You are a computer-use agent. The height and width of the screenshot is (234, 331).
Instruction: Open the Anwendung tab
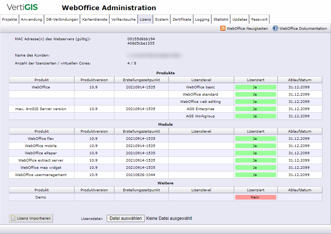click(32, 19)
